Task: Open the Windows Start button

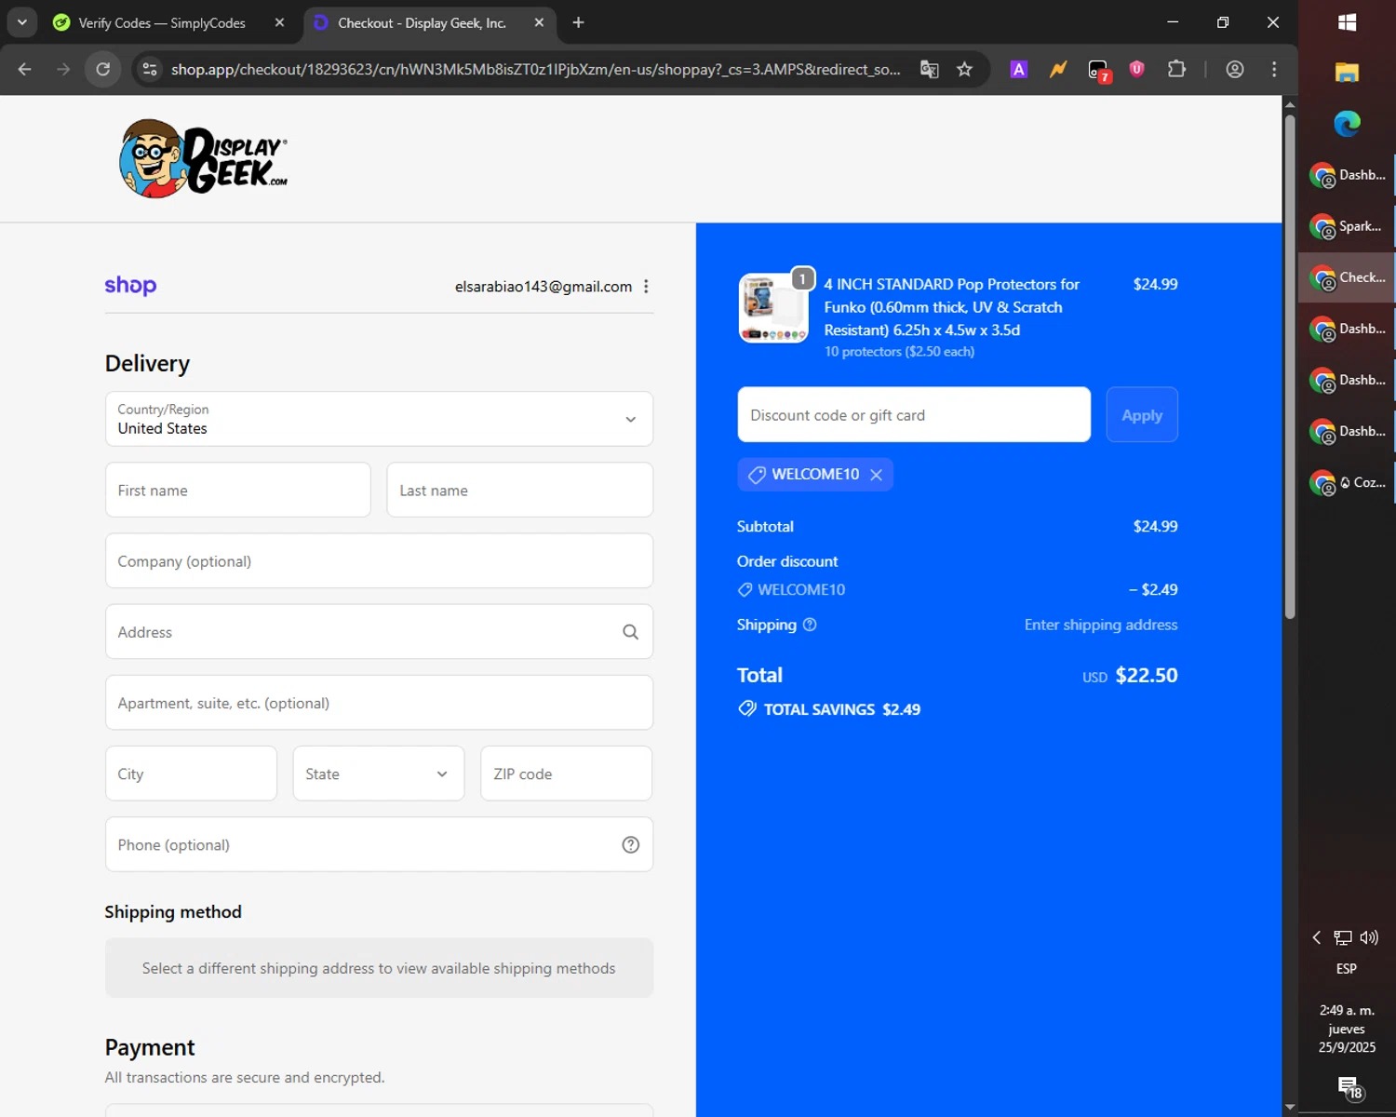Action: 1347,22
